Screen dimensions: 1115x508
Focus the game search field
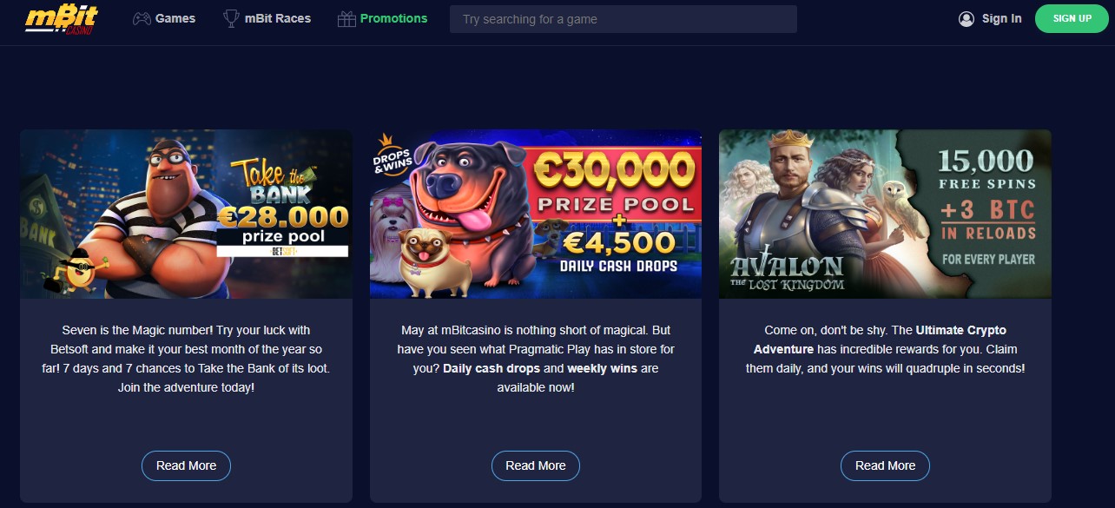point(623,19)
